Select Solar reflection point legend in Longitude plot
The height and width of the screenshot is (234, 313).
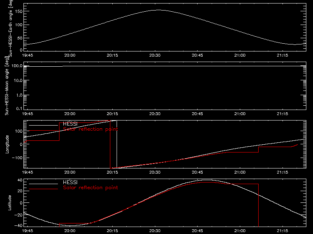coord(90,129)
